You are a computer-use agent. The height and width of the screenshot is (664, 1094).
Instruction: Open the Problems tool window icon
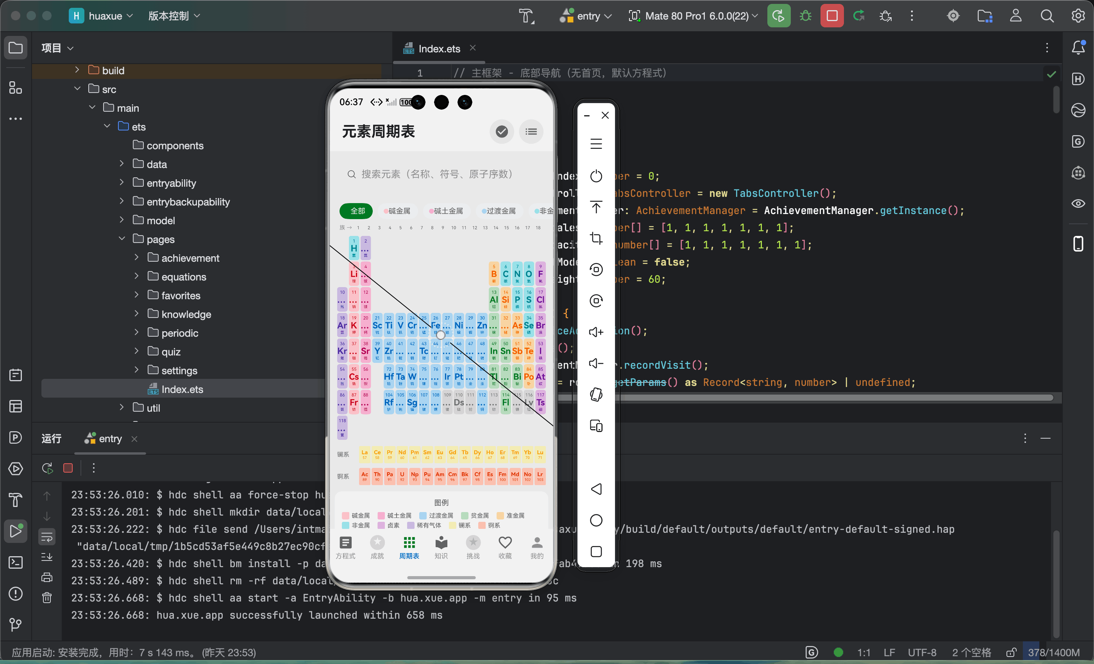[x=16, y=593]
